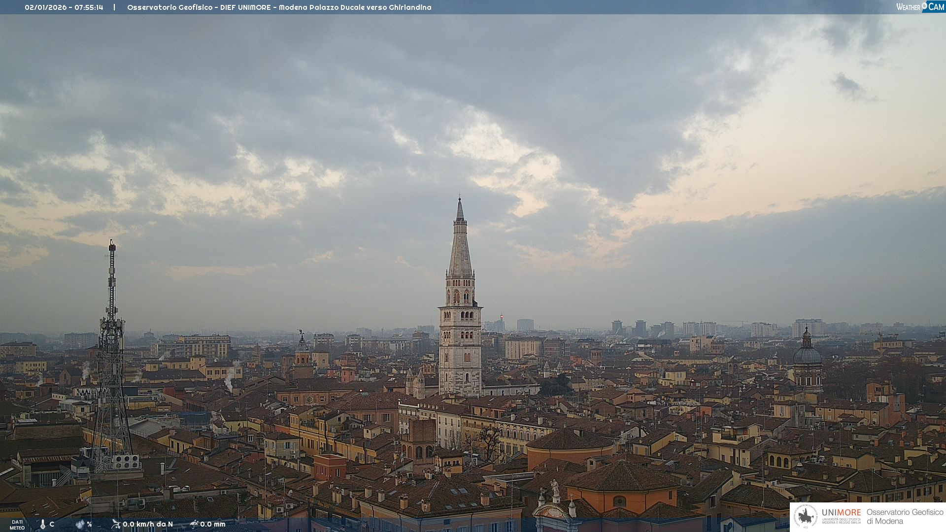Click the rain umbrella icon
Viewport: 946px width, 532px height.
pos(194,524)
